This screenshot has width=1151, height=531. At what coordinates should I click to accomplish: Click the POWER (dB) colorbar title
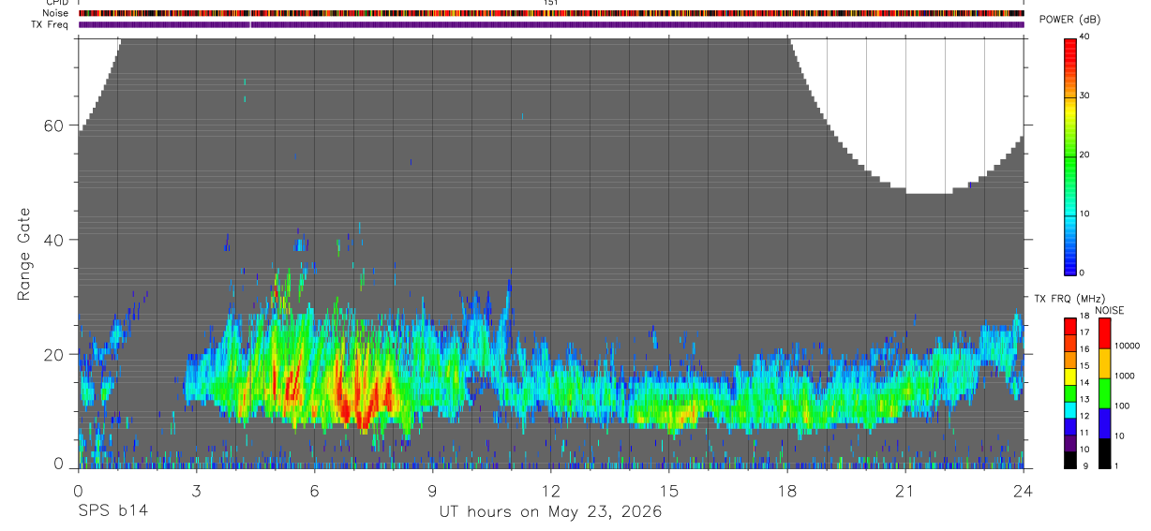click(1071, 20)
